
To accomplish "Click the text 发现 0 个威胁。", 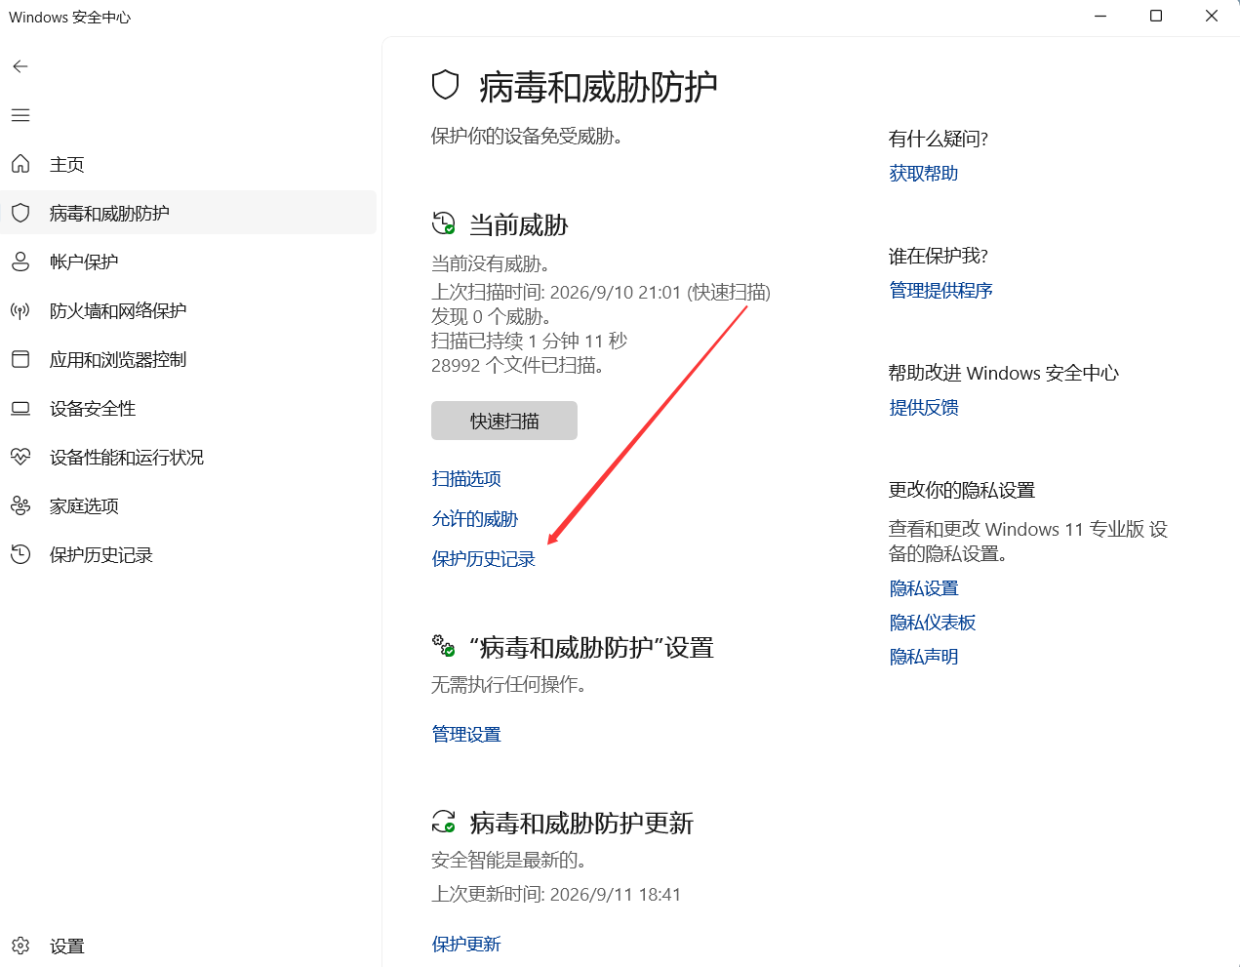I will pyautogui.click(x=493, y=316).
